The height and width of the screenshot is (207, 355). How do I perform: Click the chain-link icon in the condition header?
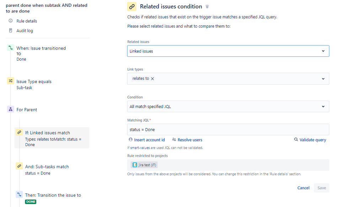(132, 7)
